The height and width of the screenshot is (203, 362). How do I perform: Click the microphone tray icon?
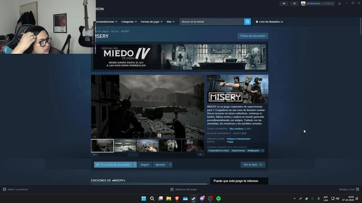pyautogui.click(x=319, y=198)
